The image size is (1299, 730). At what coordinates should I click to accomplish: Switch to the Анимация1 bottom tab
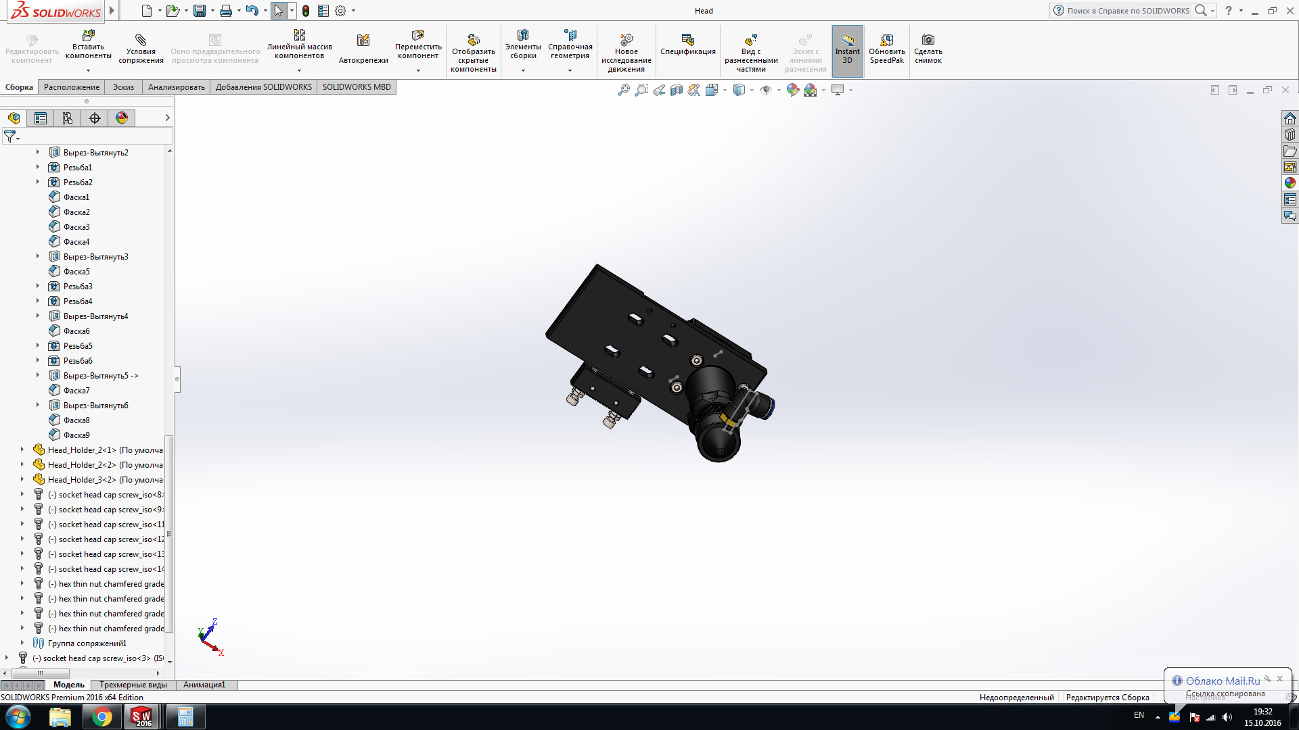(x=204, y=685)
